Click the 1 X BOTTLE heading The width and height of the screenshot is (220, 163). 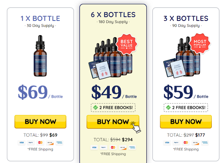pos(40,18)
